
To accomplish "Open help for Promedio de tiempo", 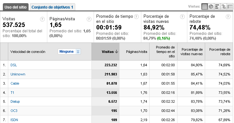I will (136, 17).
